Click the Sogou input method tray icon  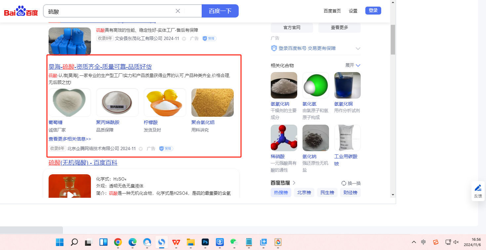(436, 242)
